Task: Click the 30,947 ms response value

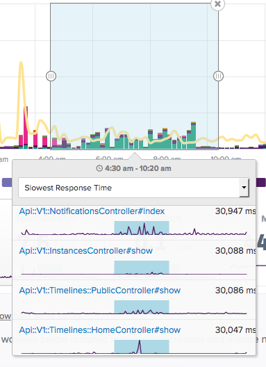Action: click(235, 211)
